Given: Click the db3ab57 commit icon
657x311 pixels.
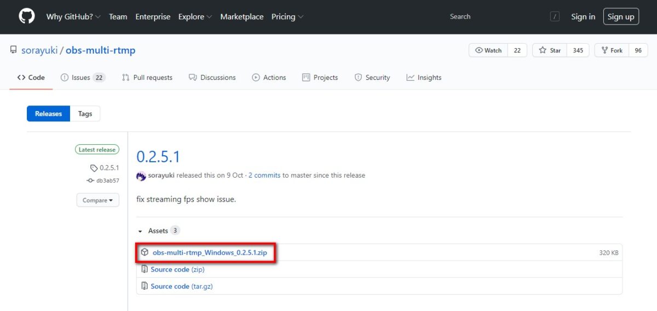Looking at the screenshot, I should coord(90,180).
